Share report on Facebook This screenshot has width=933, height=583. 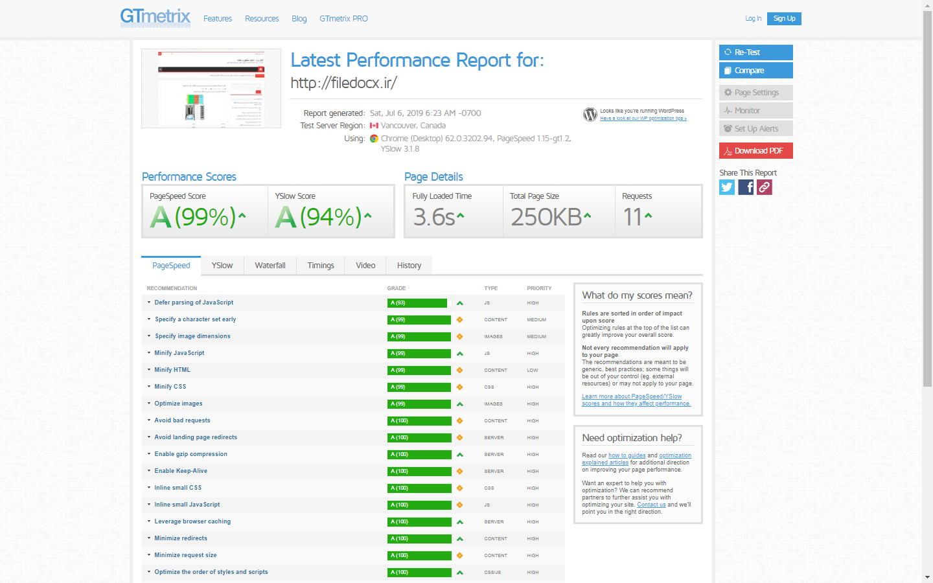746,187
